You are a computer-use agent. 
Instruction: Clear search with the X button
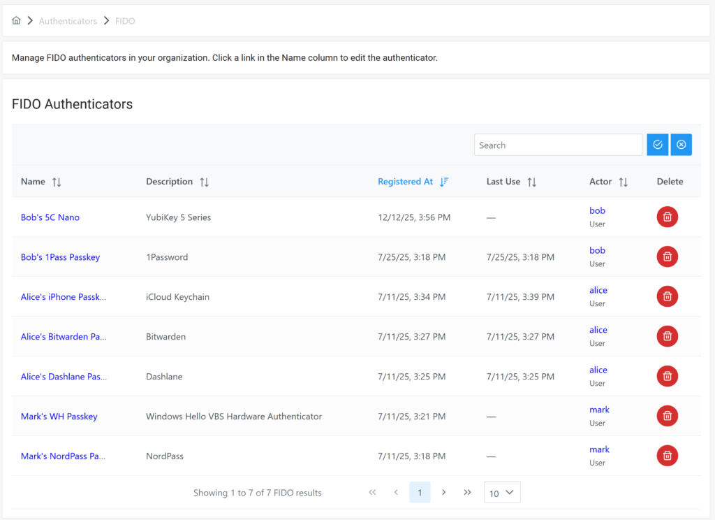681,145
